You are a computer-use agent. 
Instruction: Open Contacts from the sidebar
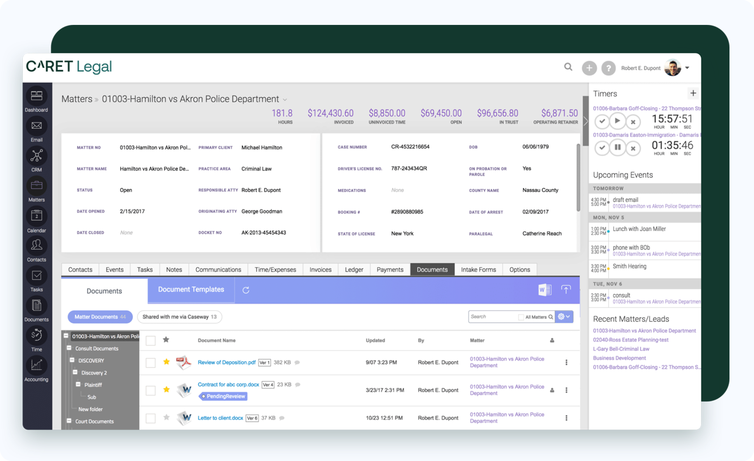click(x=37, y=245)
